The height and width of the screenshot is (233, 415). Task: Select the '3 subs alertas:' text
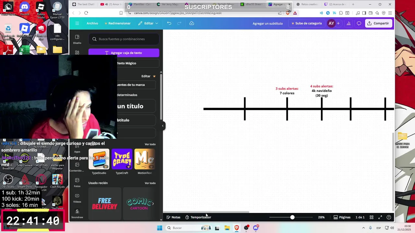coord(287,89)
